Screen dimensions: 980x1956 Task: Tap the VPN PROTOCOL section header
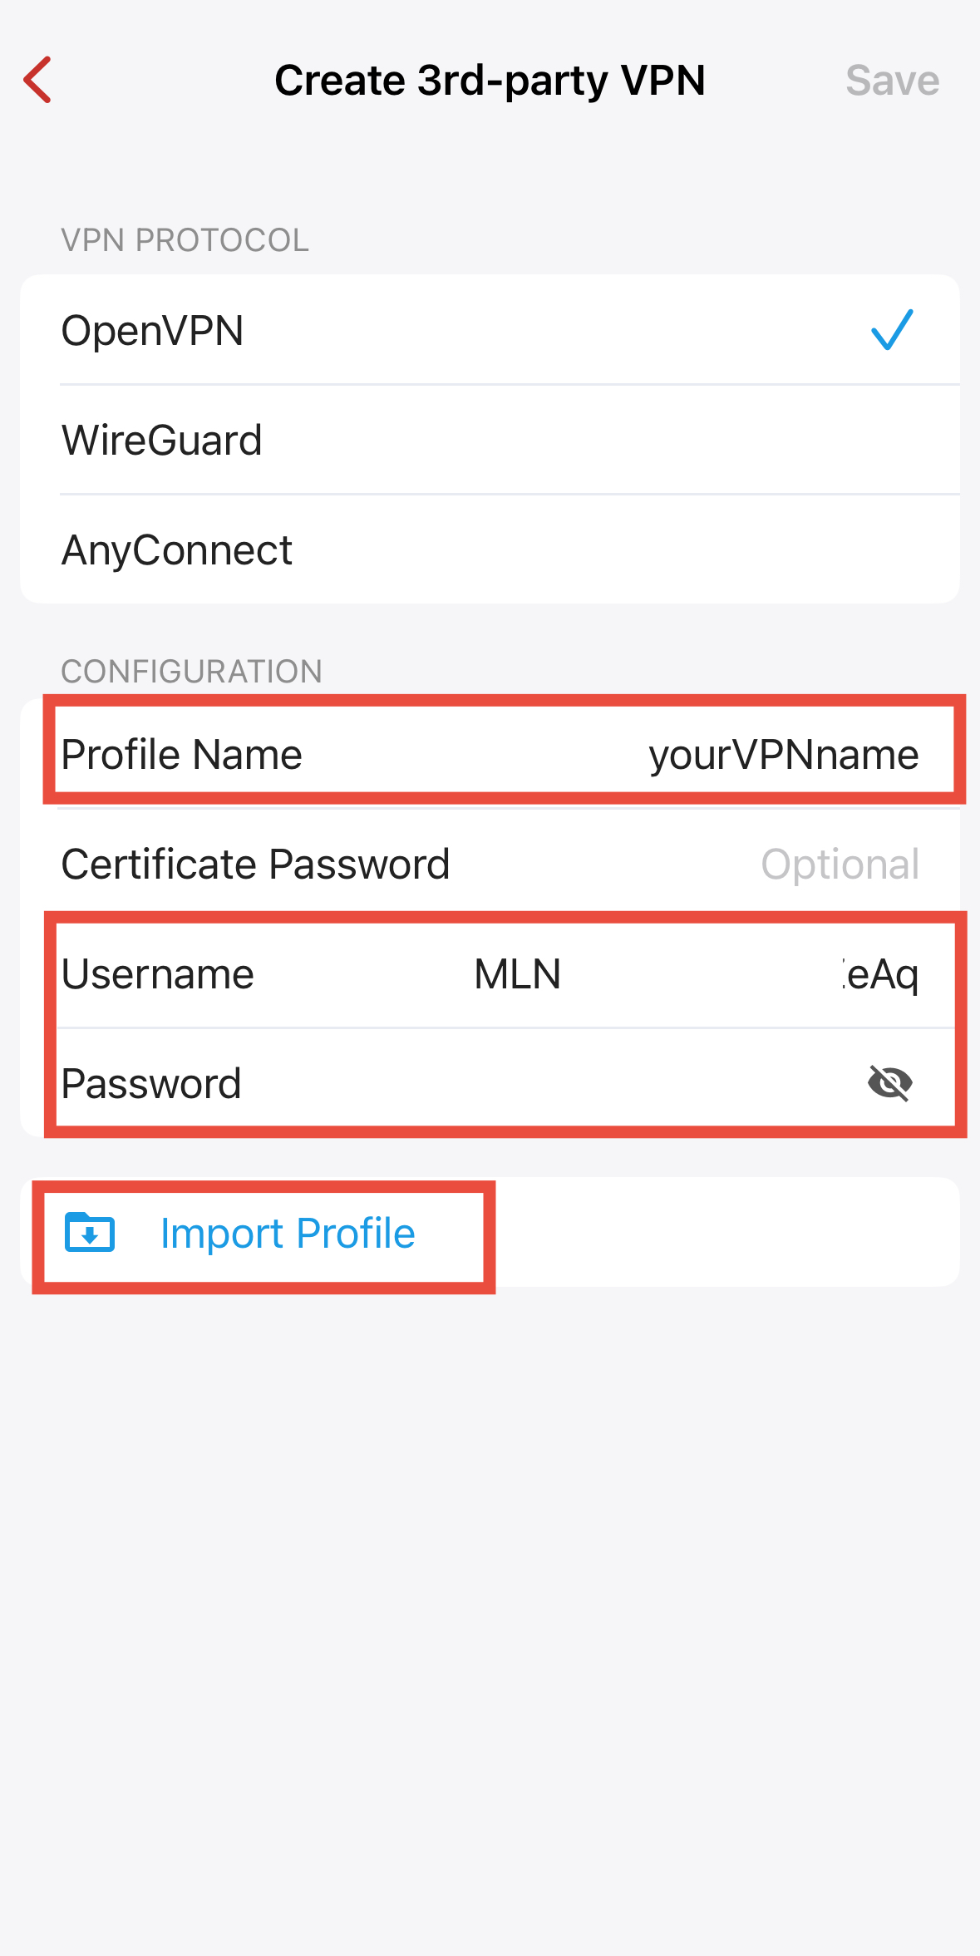tap(185, 240)
